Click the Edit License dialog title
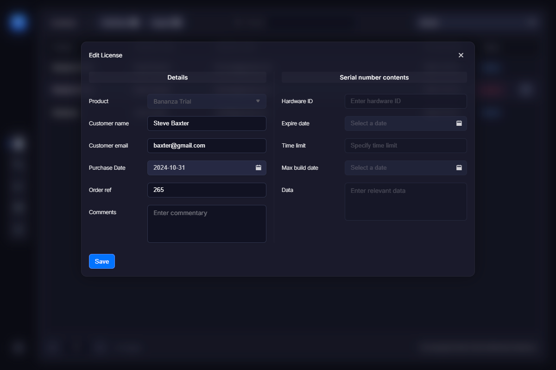This screenshot has height=370, width=556. tap(106, 55)
